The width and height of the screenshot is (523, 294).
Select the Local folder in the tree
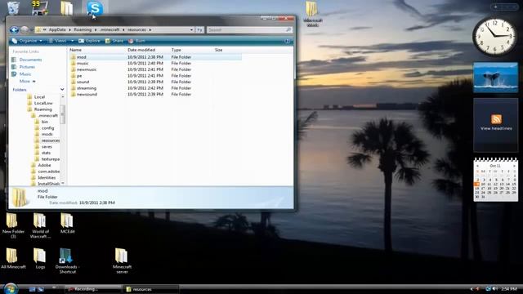[39, 97]
